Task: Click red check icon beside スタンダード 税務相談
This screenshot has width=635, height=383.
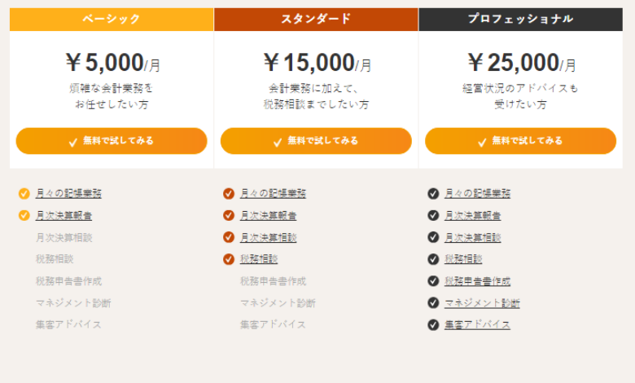Action: (229, 259)
